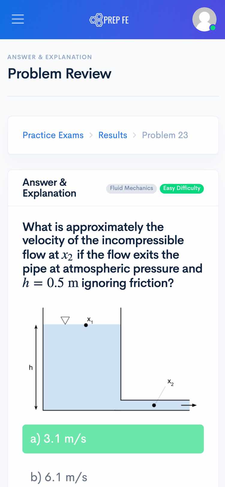Open the hamburger navigation menu
Image resolution: width=225 pixels, height=487 pixels.
coord(18,19)
